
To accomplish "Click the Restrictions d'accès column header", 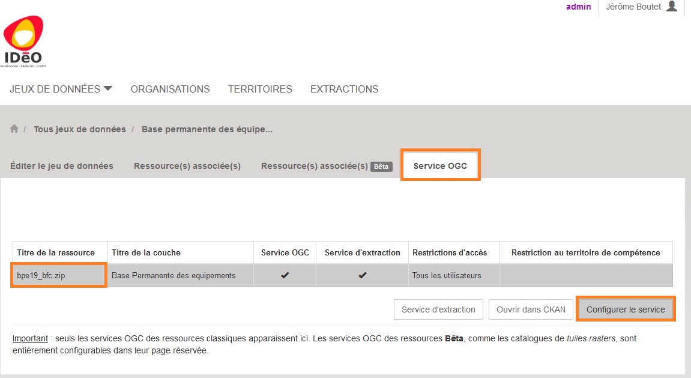I will pyautogui.click(x=454, y=253).
